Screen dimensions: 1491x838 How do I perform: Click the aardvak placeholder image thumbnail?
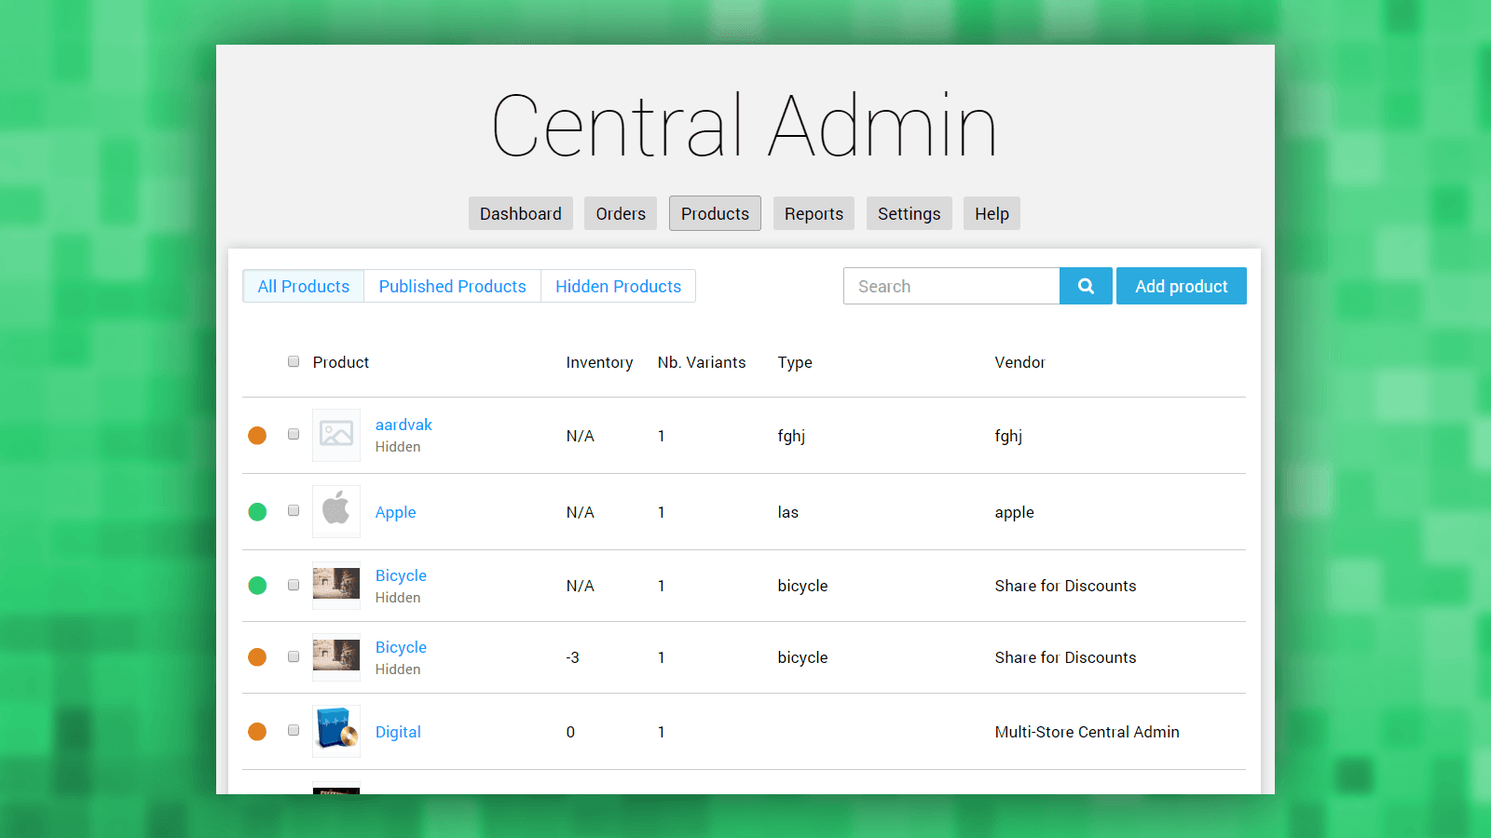coord(336,435)
